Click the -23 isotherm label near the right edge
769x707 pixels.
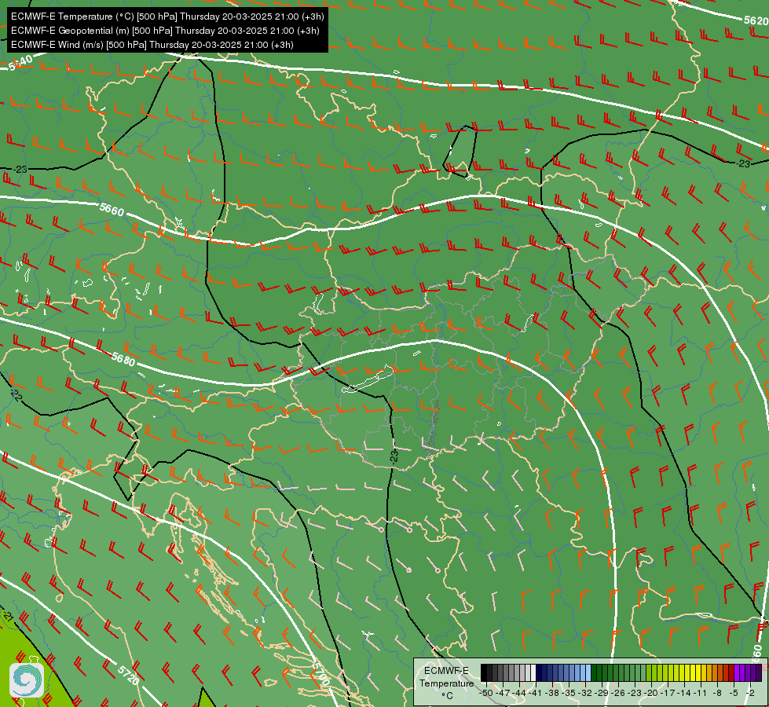744,163
